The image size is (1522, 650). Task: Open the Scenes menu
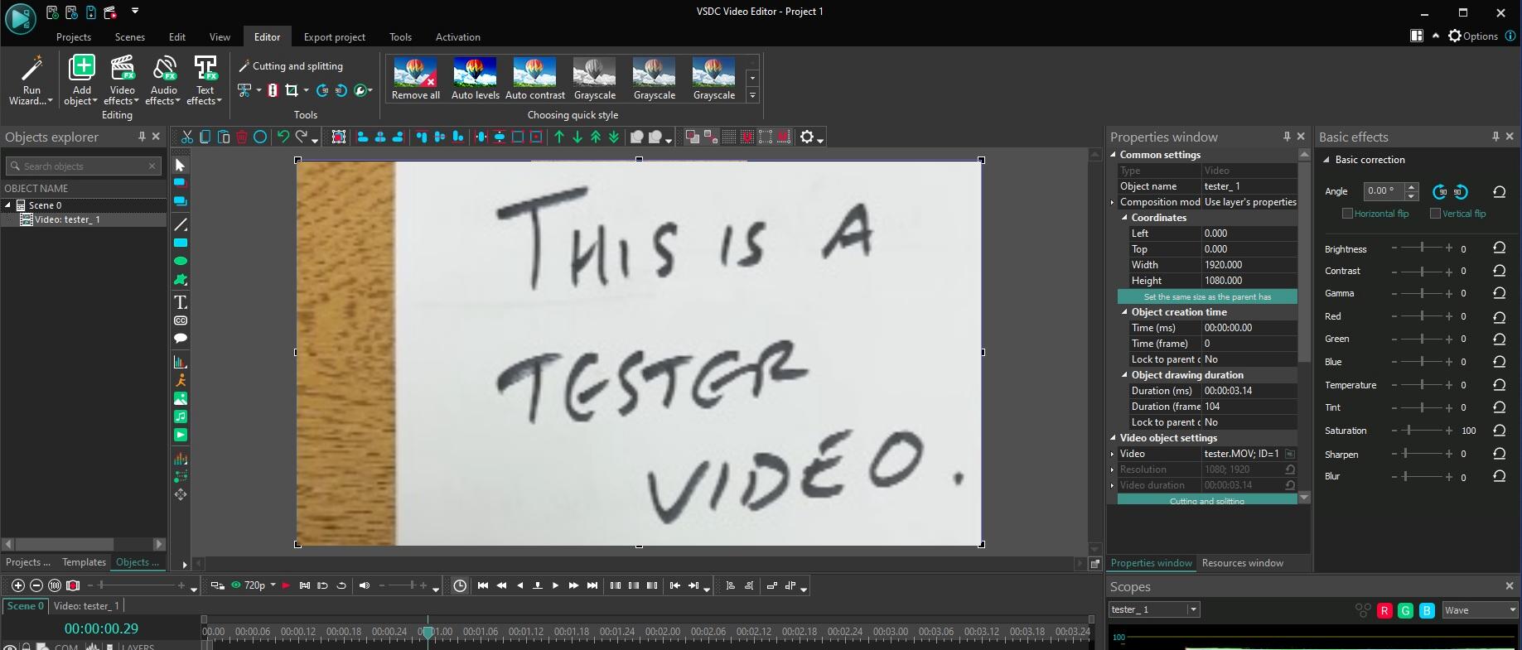point(130,37)
